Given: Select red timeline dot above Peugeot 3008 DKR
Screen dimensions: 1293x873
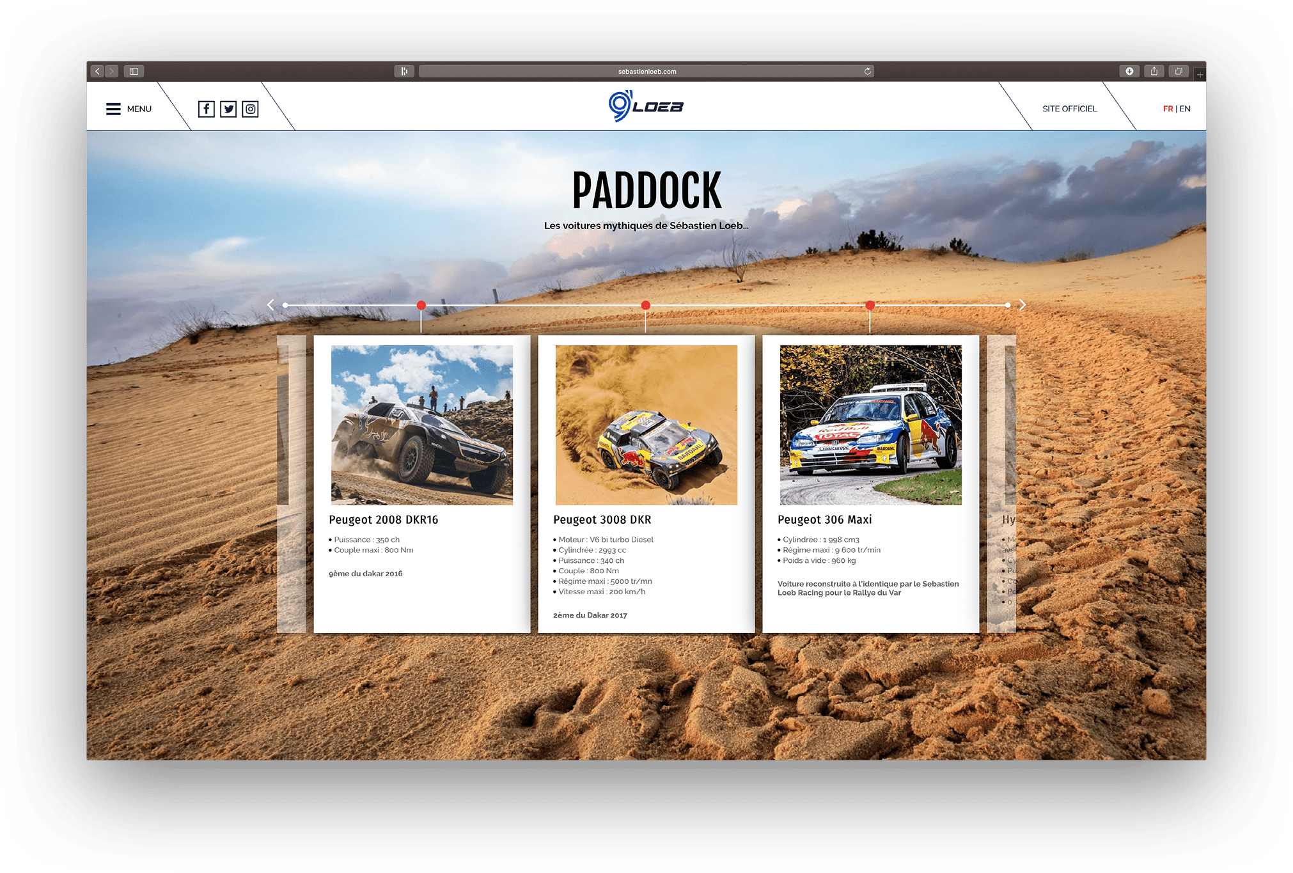Looking at the screenshot, I should tap(646, 305).
